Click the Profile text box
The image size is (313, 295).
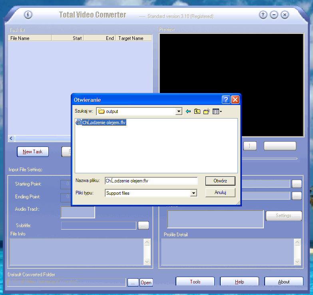pyautogui.click(x=215, y=219)
